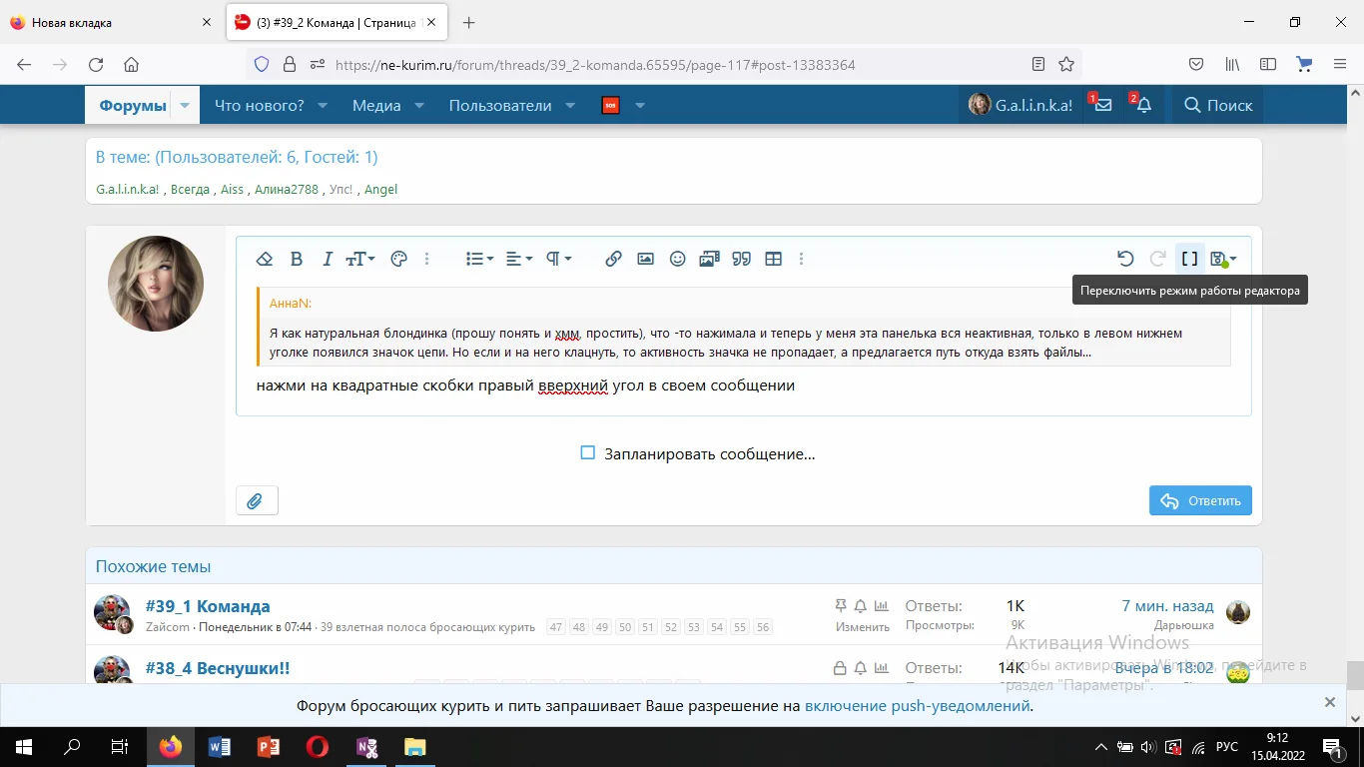Open the list type dropdown

tap(479, 259)
